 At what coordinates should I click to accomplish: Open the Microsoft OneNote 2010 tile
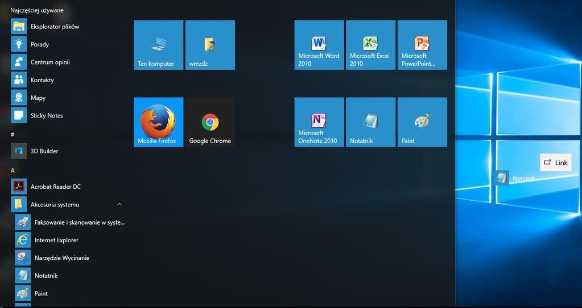tap(319, 122)
